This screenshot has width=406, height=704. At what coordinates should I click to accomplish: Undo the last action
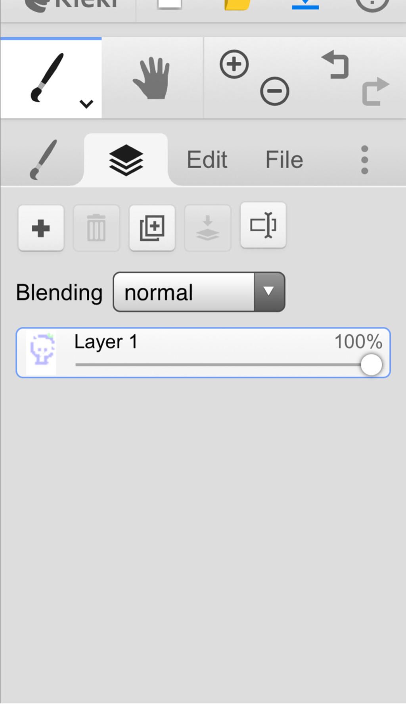(x=336, y=65)
